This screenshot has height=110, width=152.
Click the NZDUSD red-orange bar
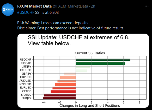(x=65, y=85)
